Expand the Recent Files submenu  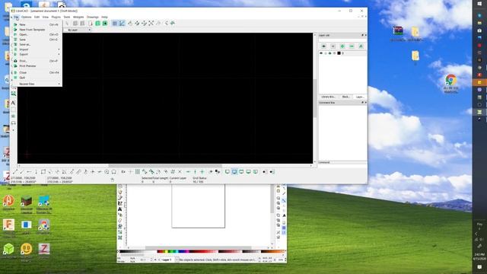pos(37,84)
